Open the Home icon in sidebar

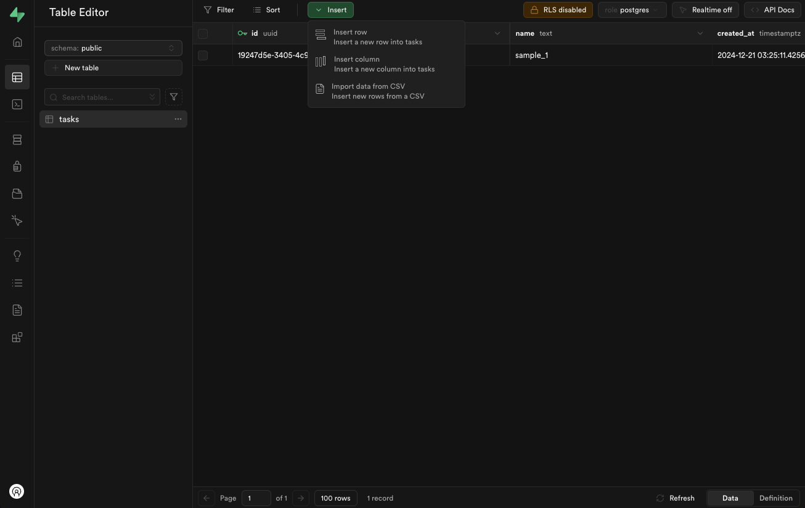click(x=17, y=42)
